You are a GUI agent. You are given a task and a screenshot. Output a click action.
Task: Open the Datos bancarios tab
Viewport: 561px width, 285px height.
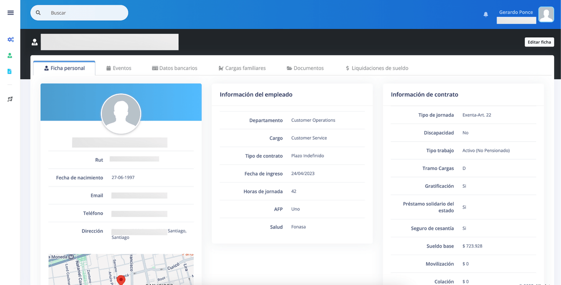(x=174, y=68)
